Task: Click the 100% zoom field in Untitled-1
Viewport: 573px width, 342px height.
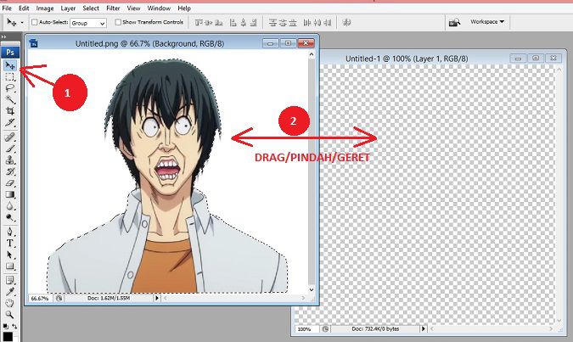Action: pos(306,329)
